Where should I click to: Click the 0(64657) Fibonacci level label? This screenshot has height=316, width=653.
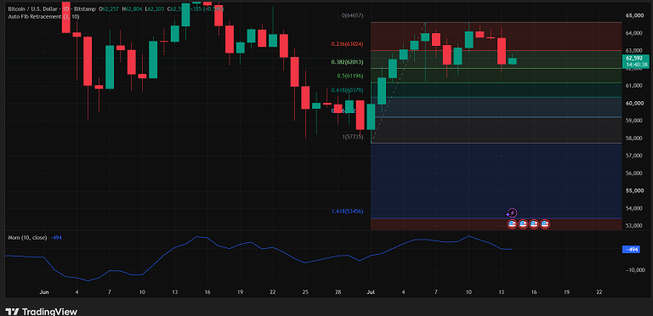coord(352,16)
